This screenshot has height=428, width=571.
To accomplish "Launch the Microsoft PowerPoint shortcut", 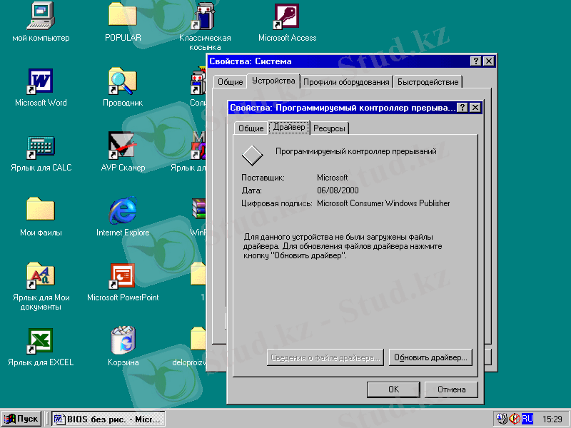I will 123,276.
